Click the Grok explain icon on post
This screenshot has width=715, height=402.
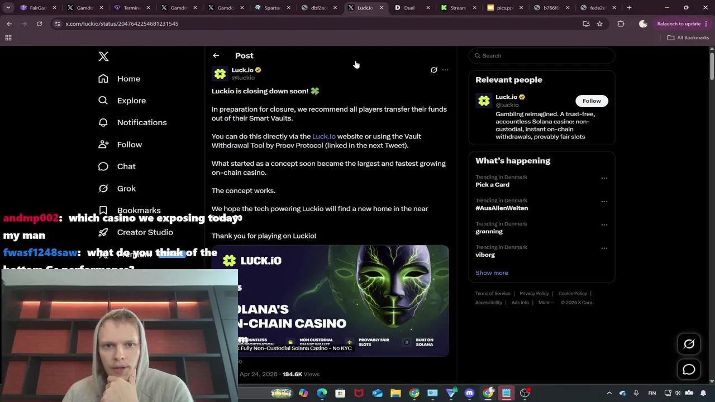[x=433, y=70]
